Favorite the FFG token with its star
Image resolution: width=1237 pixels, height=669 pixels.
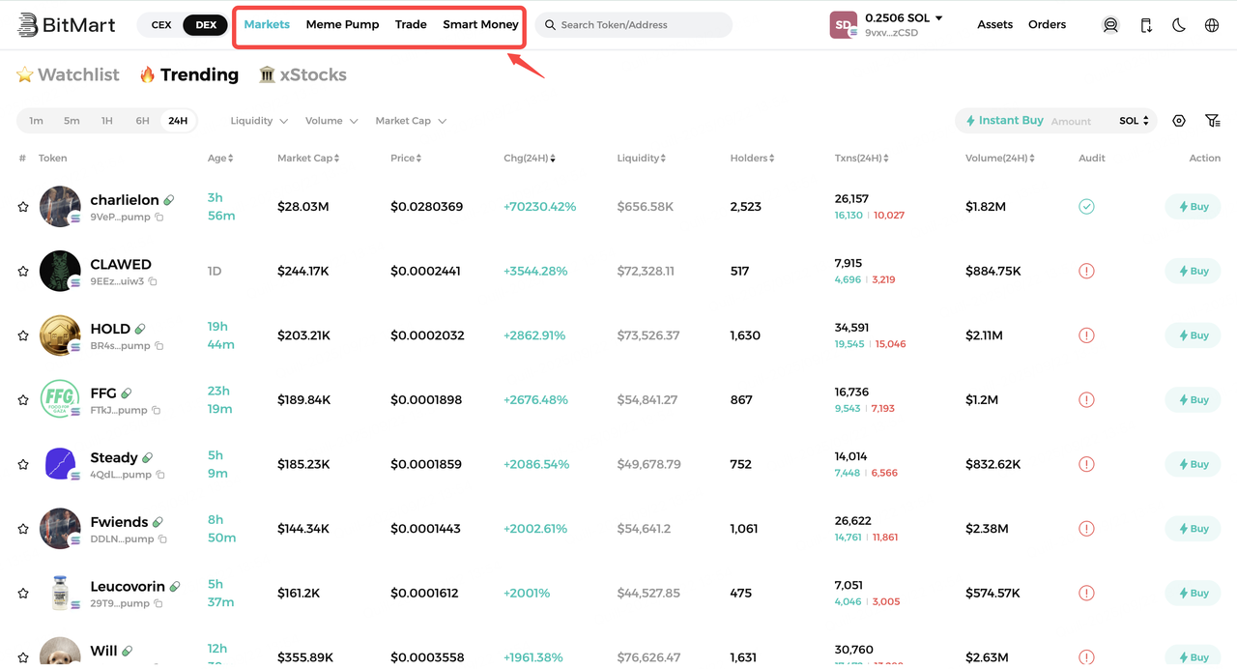pos(22,399)
